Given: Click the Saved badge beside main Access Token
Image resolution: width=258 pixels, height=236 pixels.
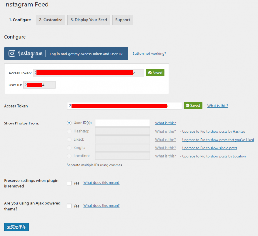Looking at the screenshot, I should pos(193,105).
